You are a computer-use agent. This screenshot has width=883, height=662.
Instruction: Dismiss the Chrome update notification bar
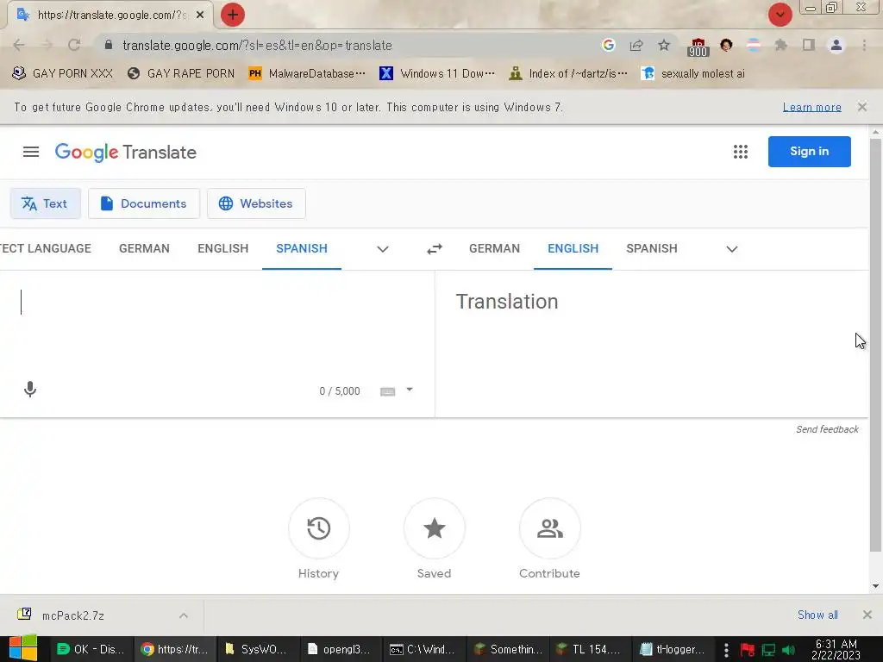862,107
